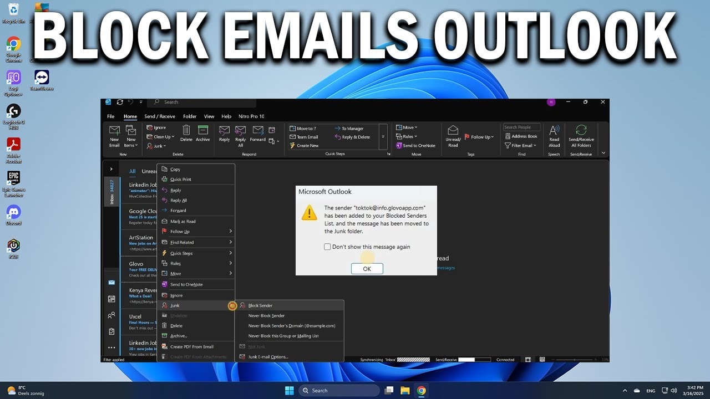Open the Address Book
710x399 pixels.
point(521,136)
